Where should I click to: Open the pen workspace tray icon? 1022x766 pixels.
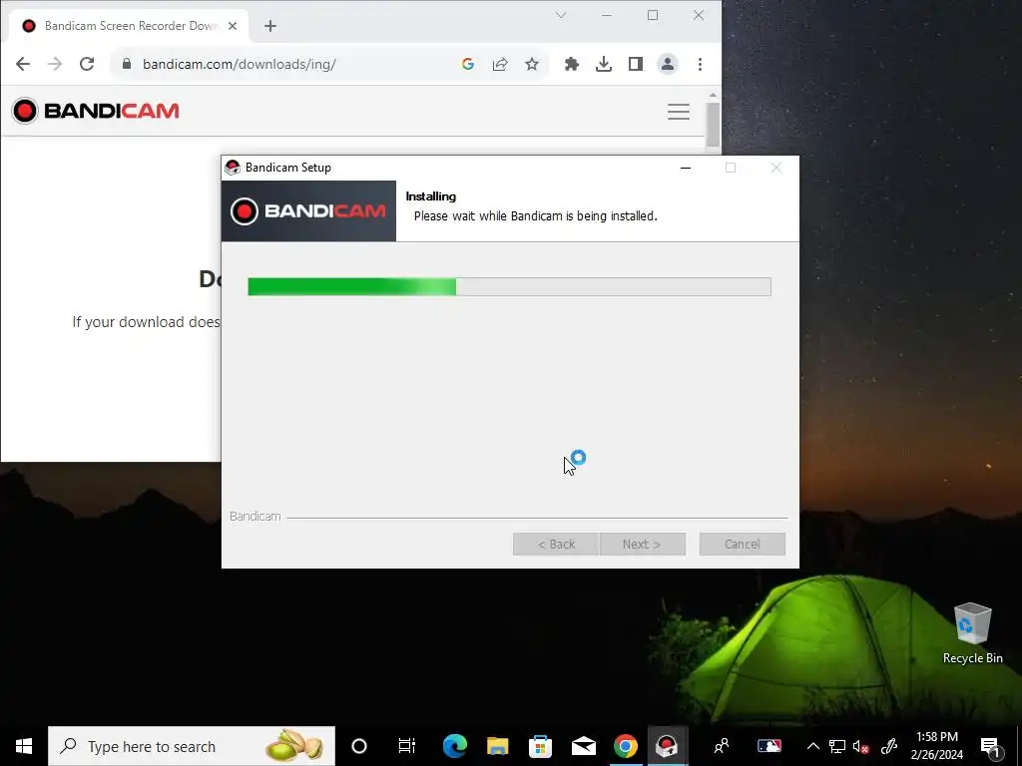pos(889,746)
